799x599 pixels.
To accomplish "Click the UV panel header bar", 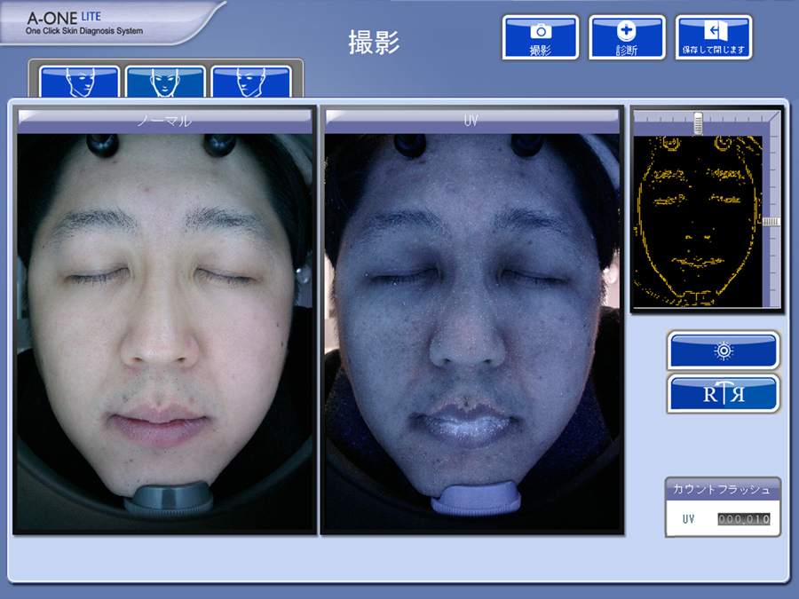I will (471, 121).
